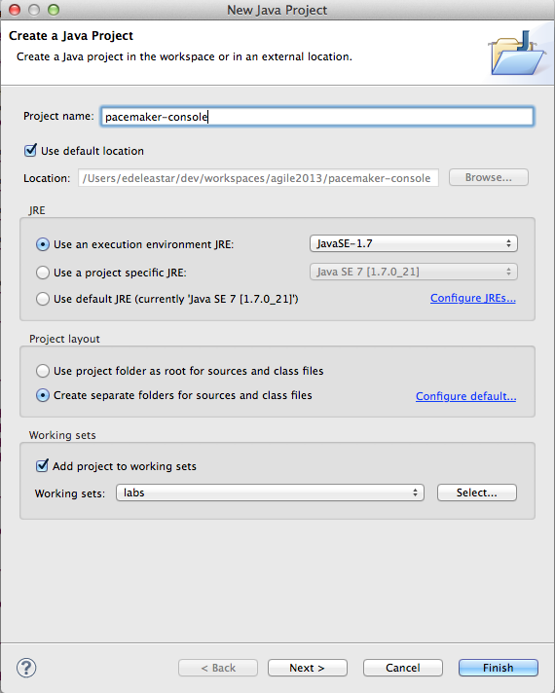The image size is (555, 693).
Task: Click Select button for working sets
Action: 477,492
